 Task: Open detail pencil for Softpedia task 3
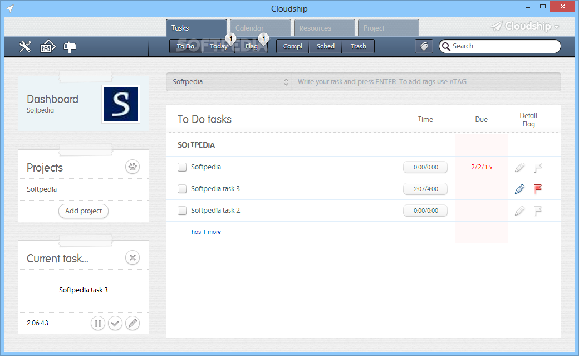[x=519, y=189]
